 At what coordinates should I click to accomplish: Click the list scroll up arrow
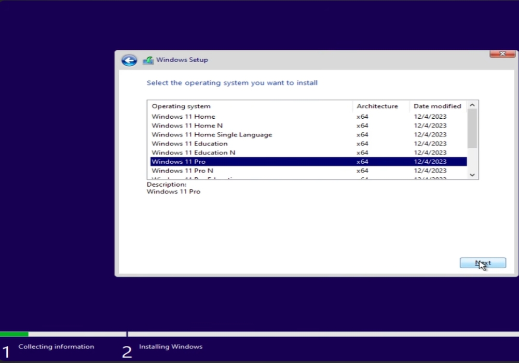point(472,105)
